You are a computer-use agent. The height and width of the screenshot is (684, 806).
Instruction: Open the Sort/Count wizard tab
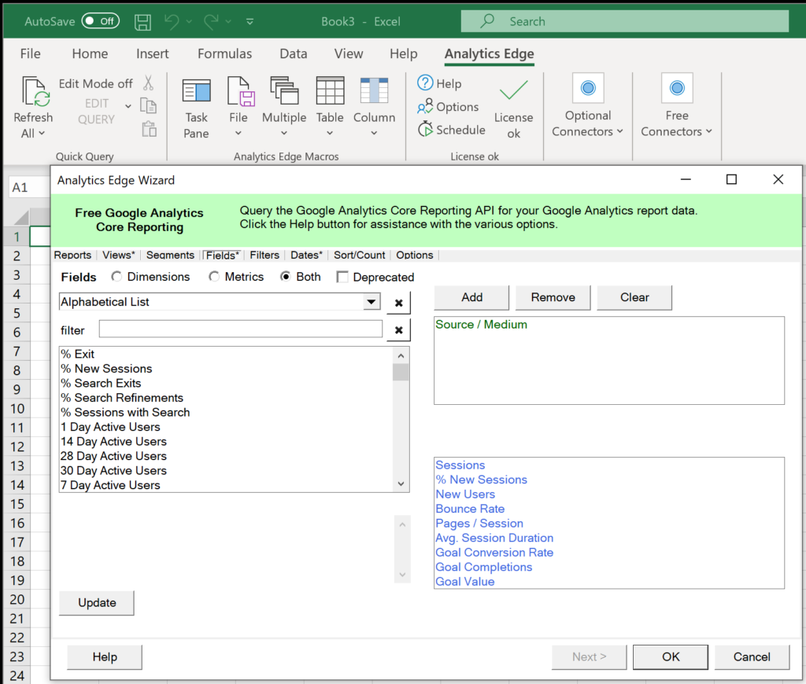pos(359,256)
